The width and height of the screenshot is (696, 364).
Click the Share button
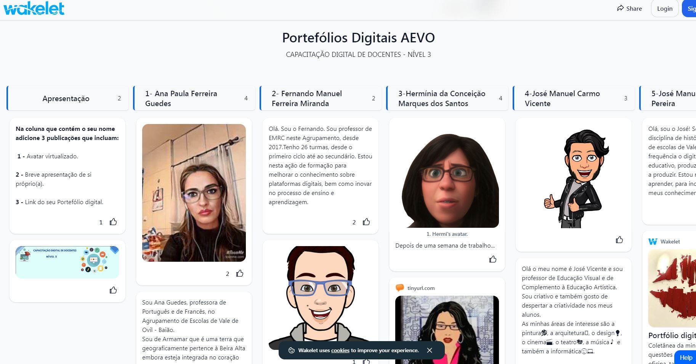click(x=629, y=8)
